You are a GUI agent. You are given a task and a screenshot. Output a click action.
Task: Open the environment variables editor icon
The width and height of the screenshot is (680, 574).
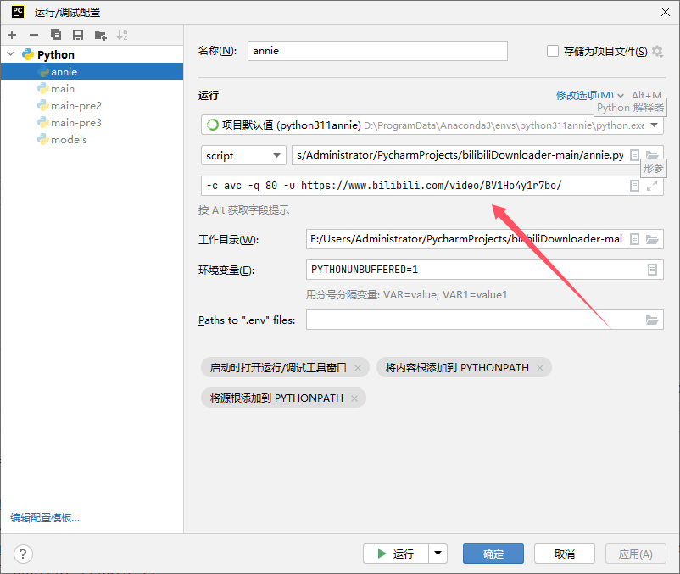coord(652,270)
